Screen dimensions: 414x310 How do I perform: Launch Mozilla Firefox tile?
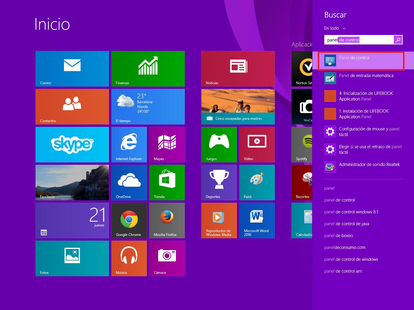pyautogui.click(x=167, y=220)
